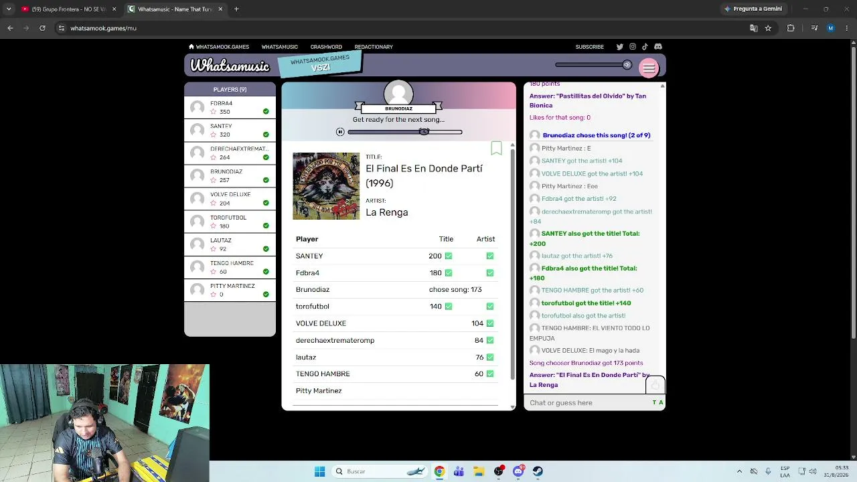Pause the song countdown
The width and height of the screenshot is (857, 482).
tap(340, 132)
